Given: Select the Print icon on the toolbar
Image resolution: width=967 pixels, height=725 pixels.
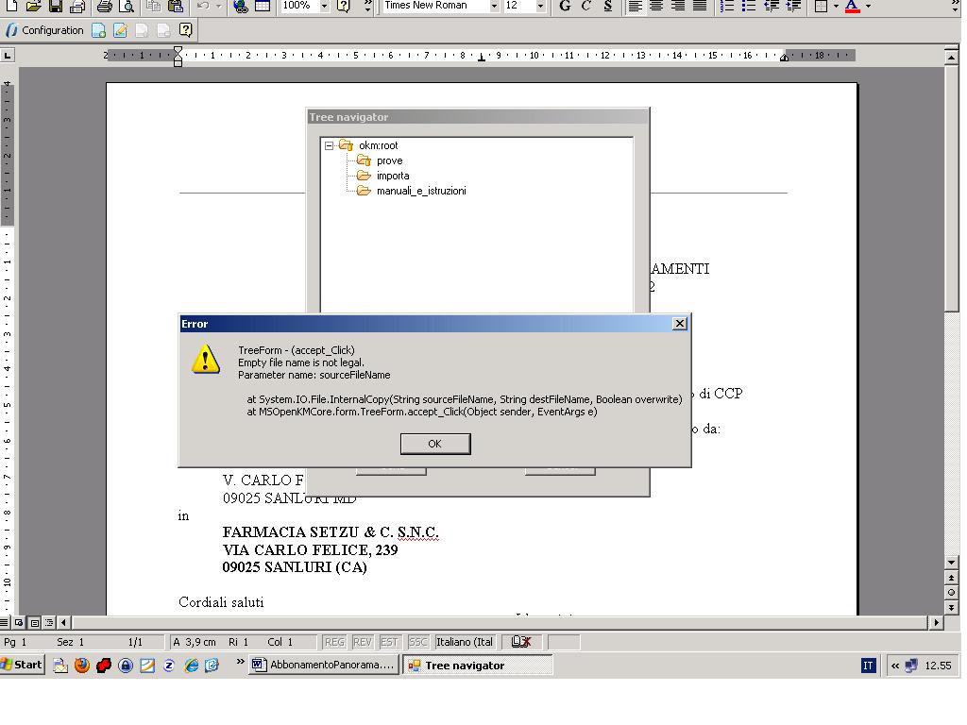Looking at the screenshot, I should (104, 8).
